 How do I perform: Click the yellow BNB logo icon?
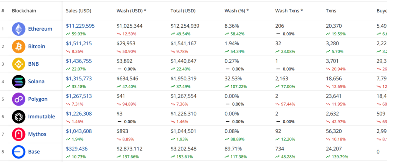18,64
